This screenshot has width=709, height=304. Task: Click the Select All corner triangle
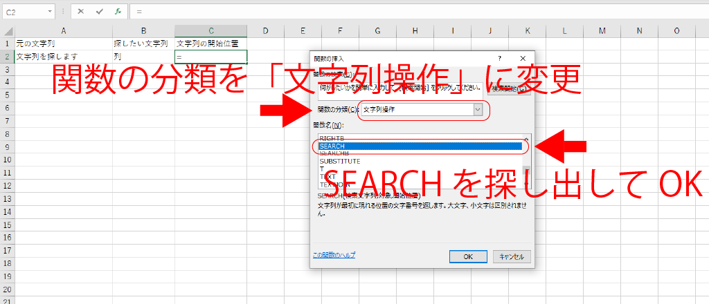[x=8, y=30]
